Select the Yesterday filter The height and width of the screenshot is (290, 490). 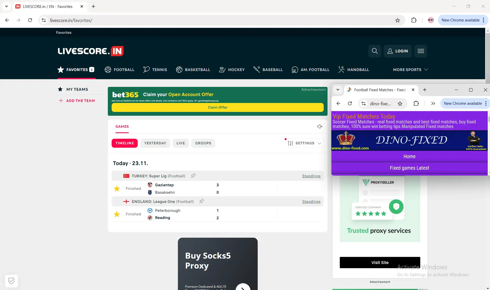click(155, 143)
